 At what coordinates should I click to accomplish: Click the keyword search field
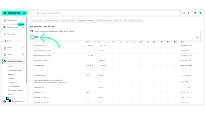coord(107,13)
